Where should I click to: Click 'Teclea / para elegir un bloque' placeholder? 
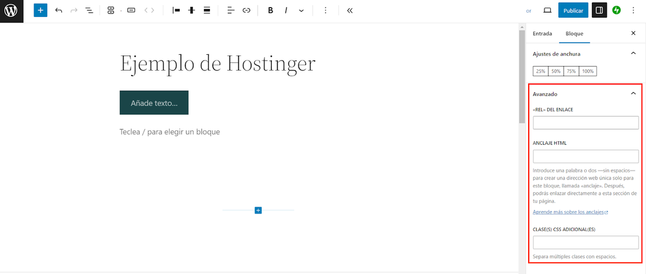coord(170,132)
